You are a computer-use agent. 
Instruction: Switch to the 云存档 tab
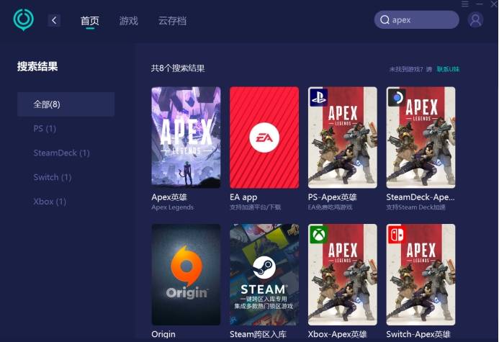tap(172, 21)
